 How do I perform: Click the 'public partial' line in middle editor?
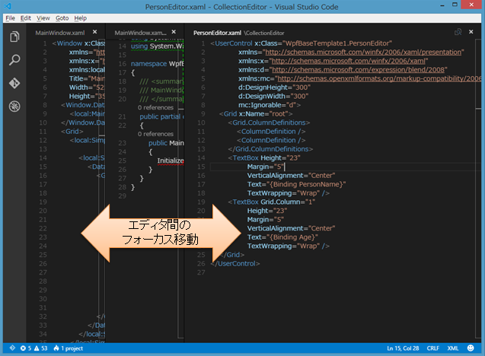161,117
